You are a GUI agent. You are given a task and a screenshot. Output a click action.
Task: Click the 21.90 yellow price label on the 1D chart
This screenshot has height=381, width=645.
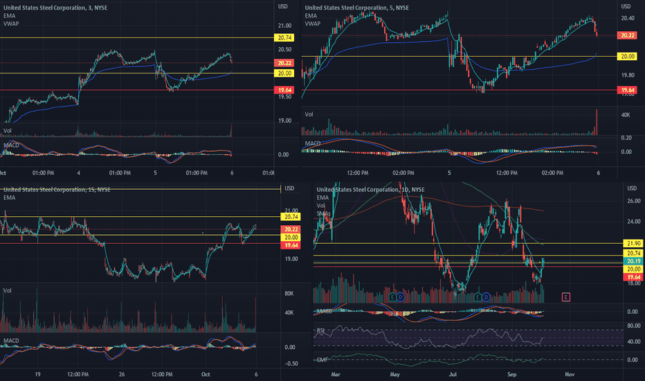click(633, 243)
